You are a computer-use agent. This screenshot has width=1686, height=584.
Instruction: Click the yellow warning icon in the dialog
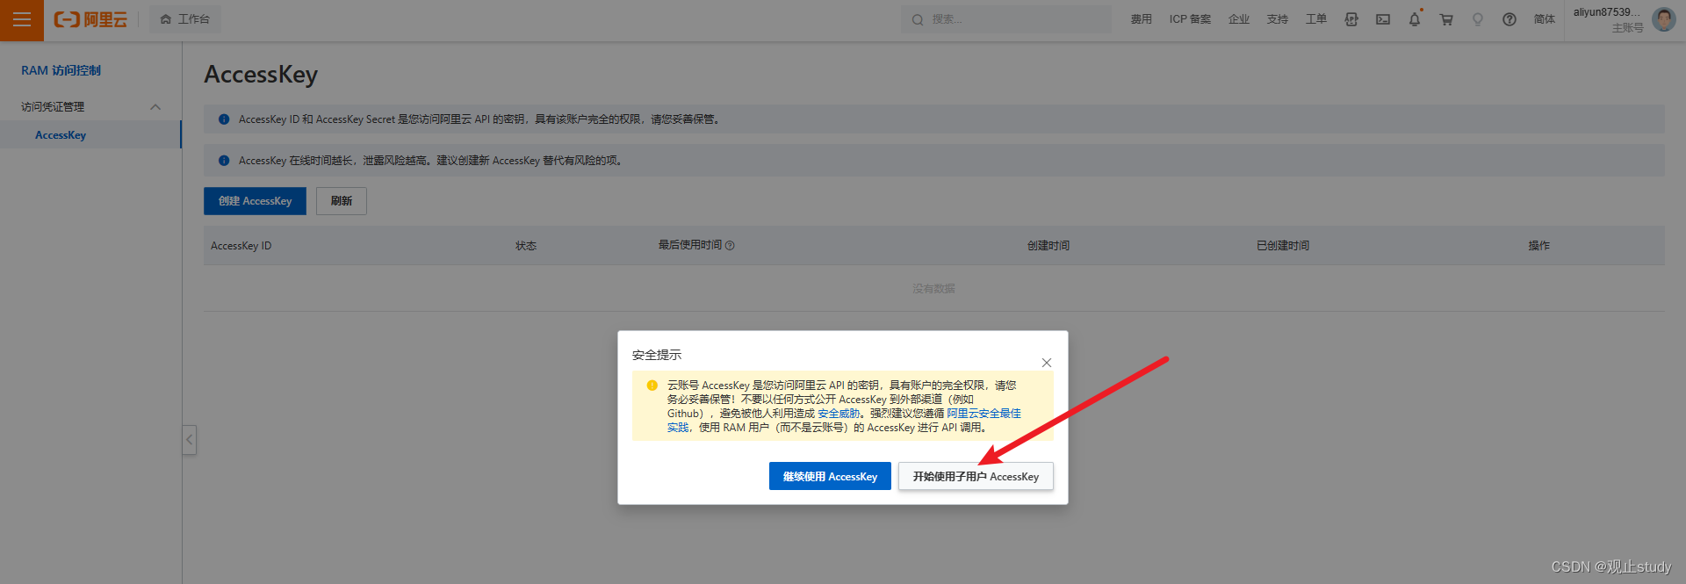[x=652, y=386]
